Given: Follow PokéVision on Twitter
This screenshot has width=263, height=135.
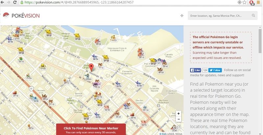Looking at the screenshot, I should pyautogui.click(x=215, y=70).
